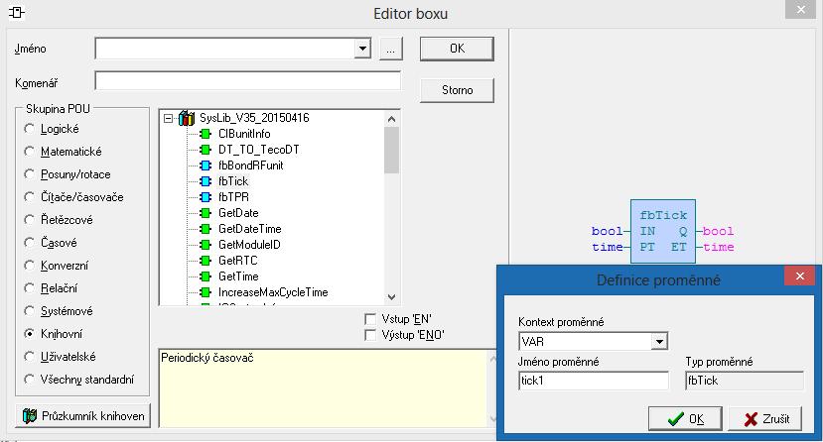The width and height of the screenshot is (823, 442).
Task: Select the fbBondRFunit tree entry
Action: [x=250, y=166]
